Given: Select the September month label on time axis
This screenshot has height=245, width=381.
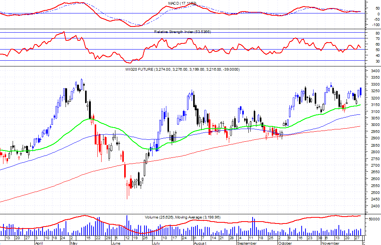Looking at the screenshot, I should point(247,243).
